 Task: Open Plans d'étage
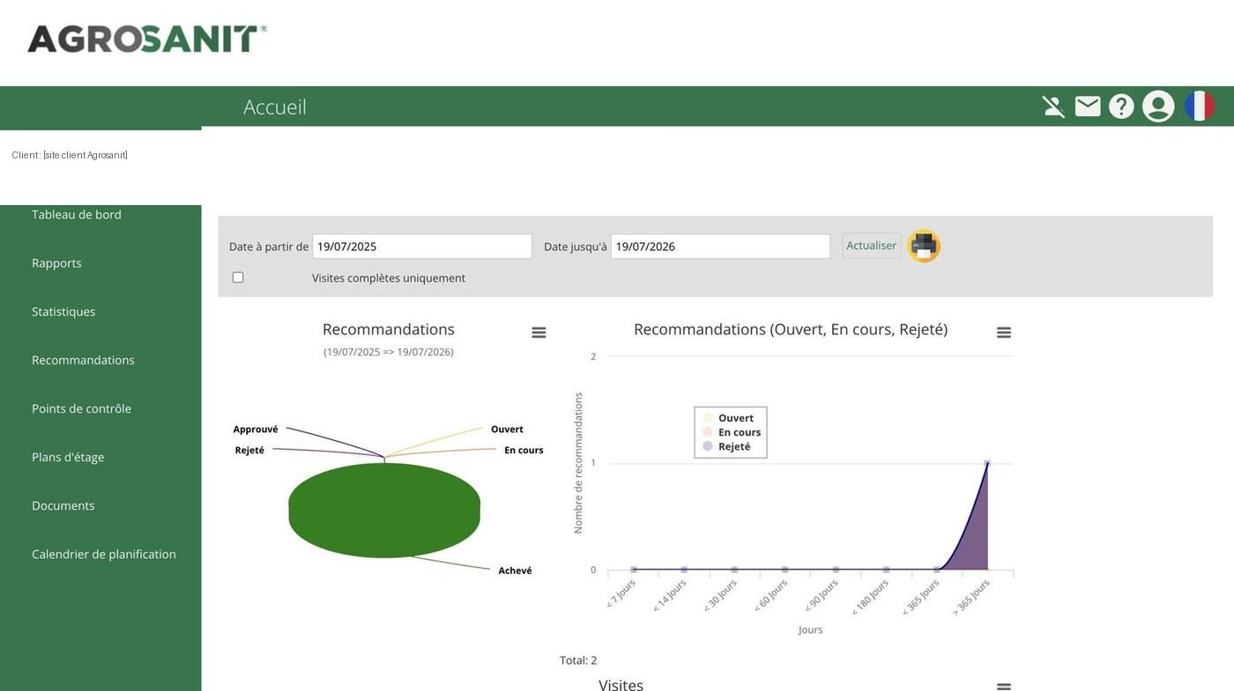click(x=68, y=457)
